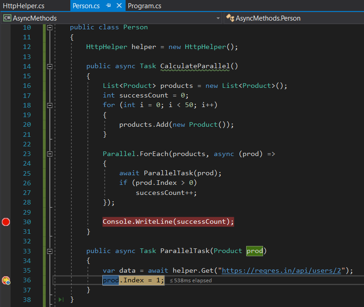Viewport: 364px width, 307px height.
Task: Click 'var data' on line 35
Action: (119, 270)
